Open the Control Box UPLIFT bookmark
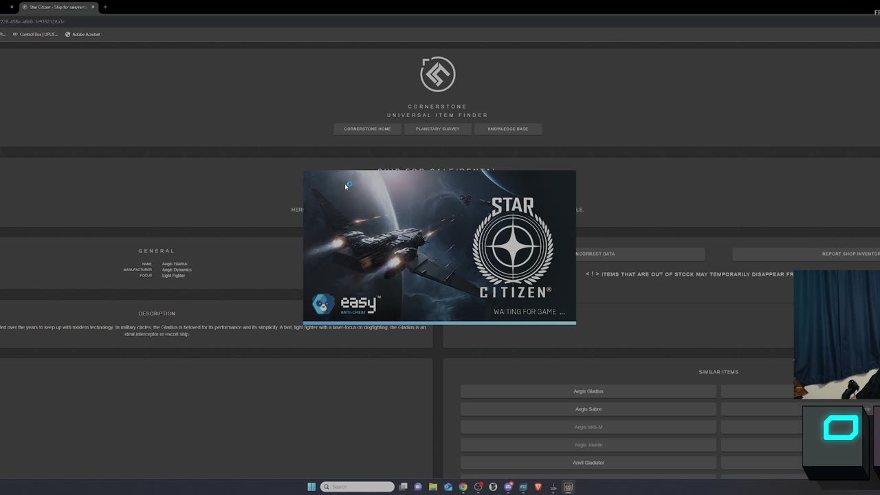Image resolution: width=880 pixels, height=495 pixels. point(36,34)
